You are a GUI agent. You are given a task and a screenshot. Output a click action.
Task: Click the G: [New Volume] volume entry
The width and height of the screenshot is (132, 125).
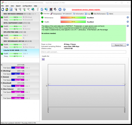[x=20, y=91]
